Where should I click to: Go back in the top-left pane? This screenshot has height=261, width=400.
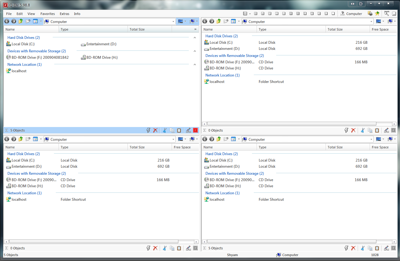pyautogui.click(x=7, y=21)
